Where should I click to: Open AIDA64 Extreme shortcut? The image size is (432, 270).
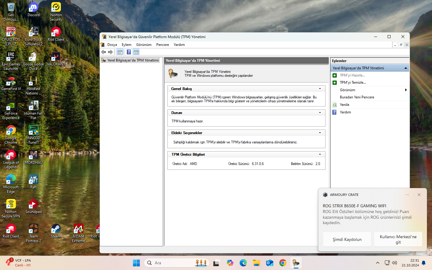tap(79, 233)
